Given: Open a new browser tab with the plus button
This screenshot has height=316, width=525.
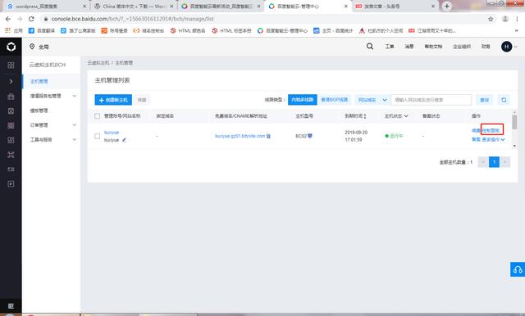Looking at the screenshot, I should coord(446,6).
